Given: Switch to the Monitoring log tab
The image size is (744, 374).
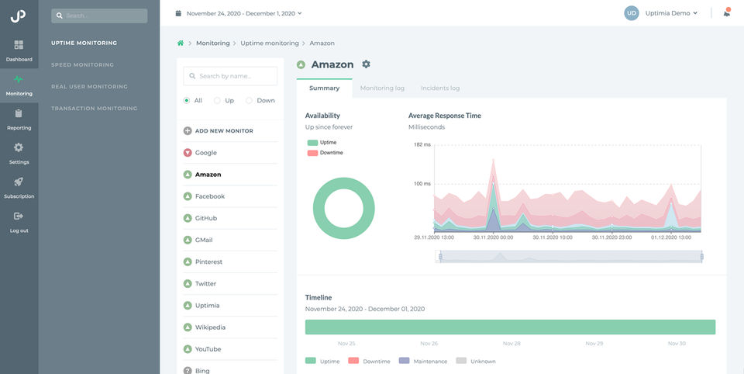Looking at the screenshot, I should pyautogui.click(x=382, y=88).
